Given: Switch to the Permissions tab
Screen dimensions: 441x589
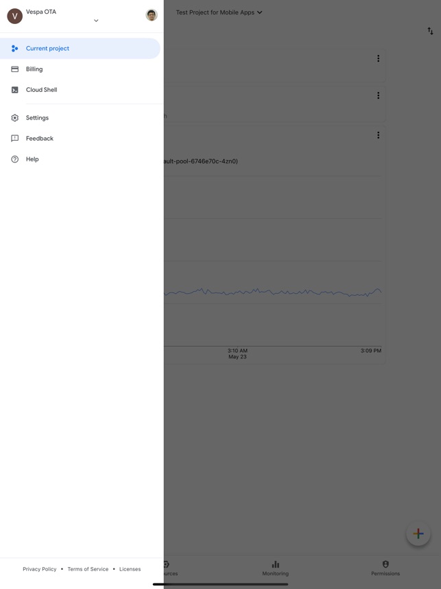Looking at the screenshot, I should (x=385, y=568).
